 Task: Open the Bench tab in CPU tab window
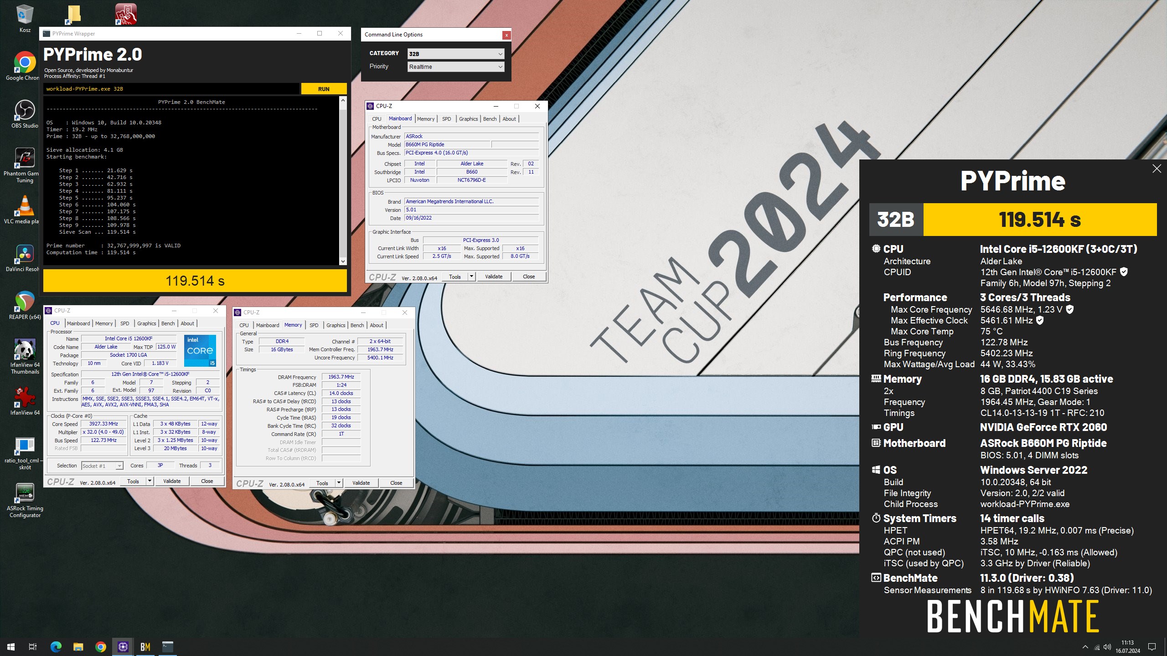click(x=168, y=323)
